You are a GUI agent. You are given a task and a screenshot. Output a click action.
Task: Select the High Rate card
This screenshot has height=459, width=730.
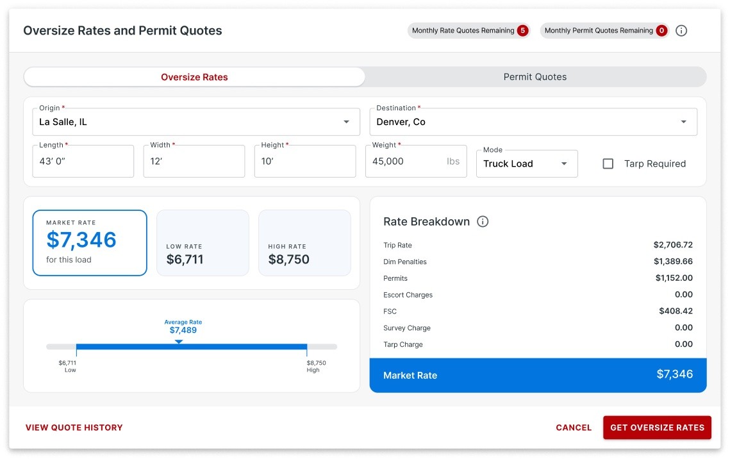[x=304, y=242]
